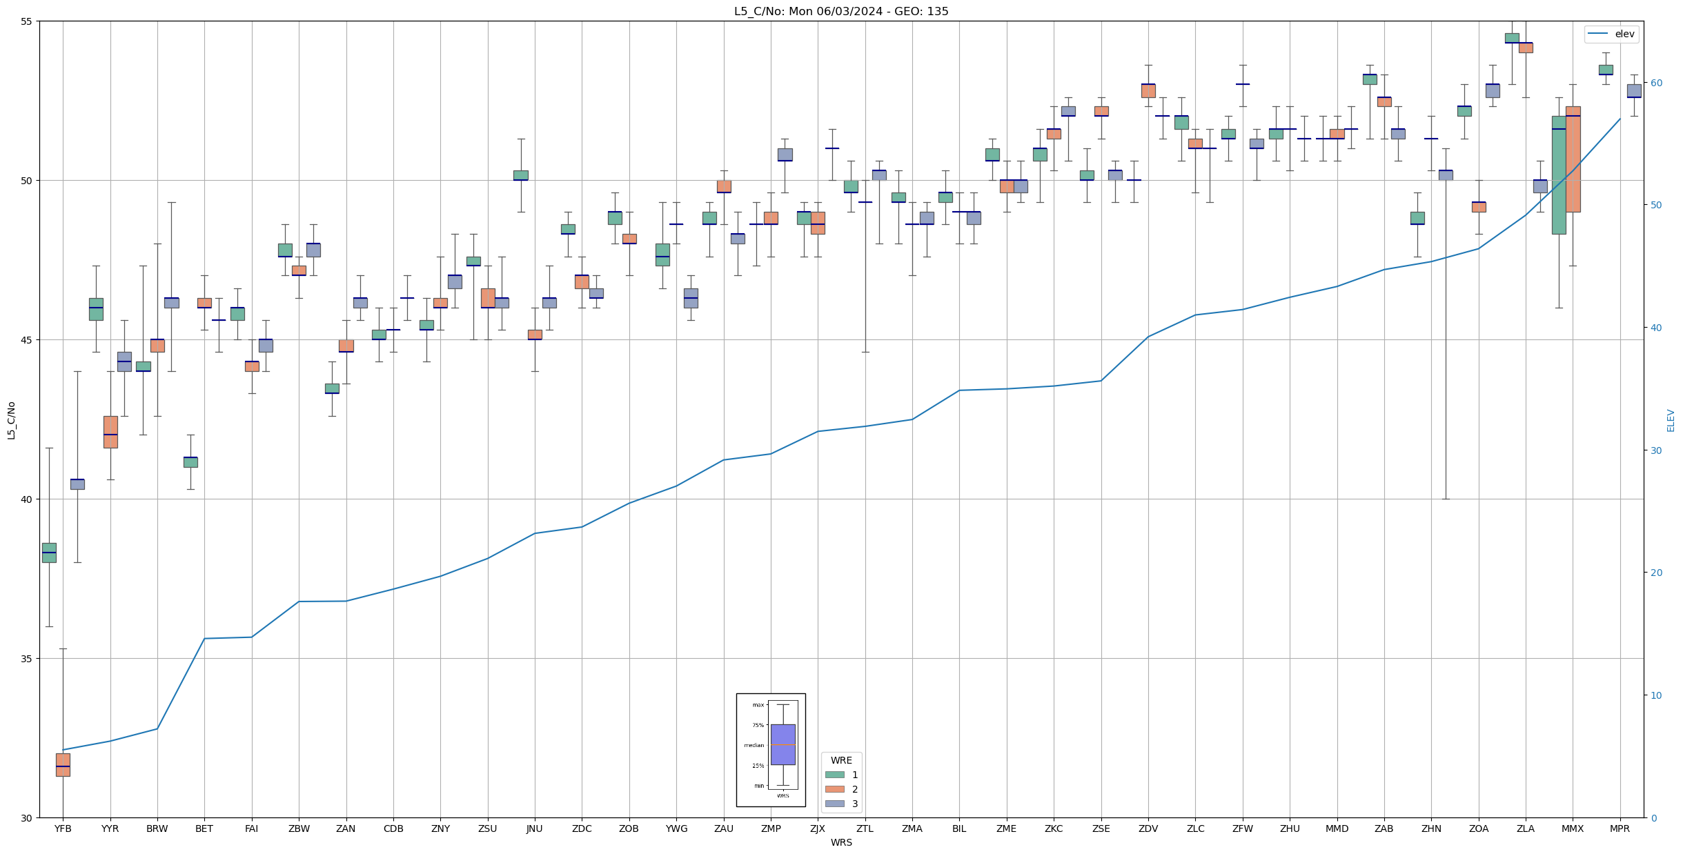The height and width of the screenshot is (854, 1683).
Task: Click the WRS x-axis title
Action: click(841, 842)
